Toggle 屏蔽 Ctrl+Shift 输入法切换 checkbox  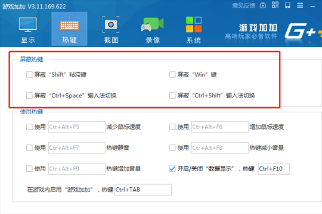point(172,96)
